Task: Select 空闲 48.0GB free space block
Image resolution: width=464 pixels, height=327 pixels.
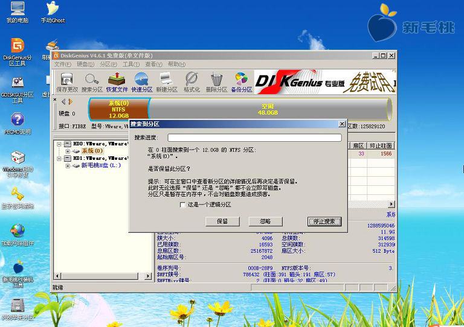Action: click(270, 109)
